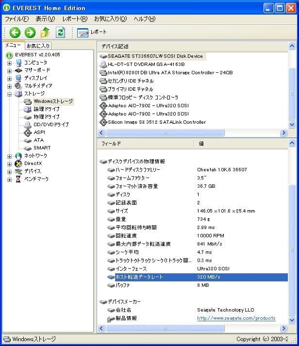Expand the ベンチマーク node
This screenshot has height=346, width=299.
point(9,180)
